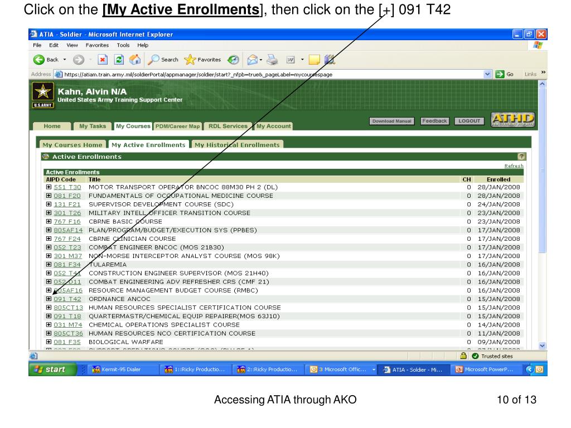Open the My Courses Home tab

coord(72,144)
